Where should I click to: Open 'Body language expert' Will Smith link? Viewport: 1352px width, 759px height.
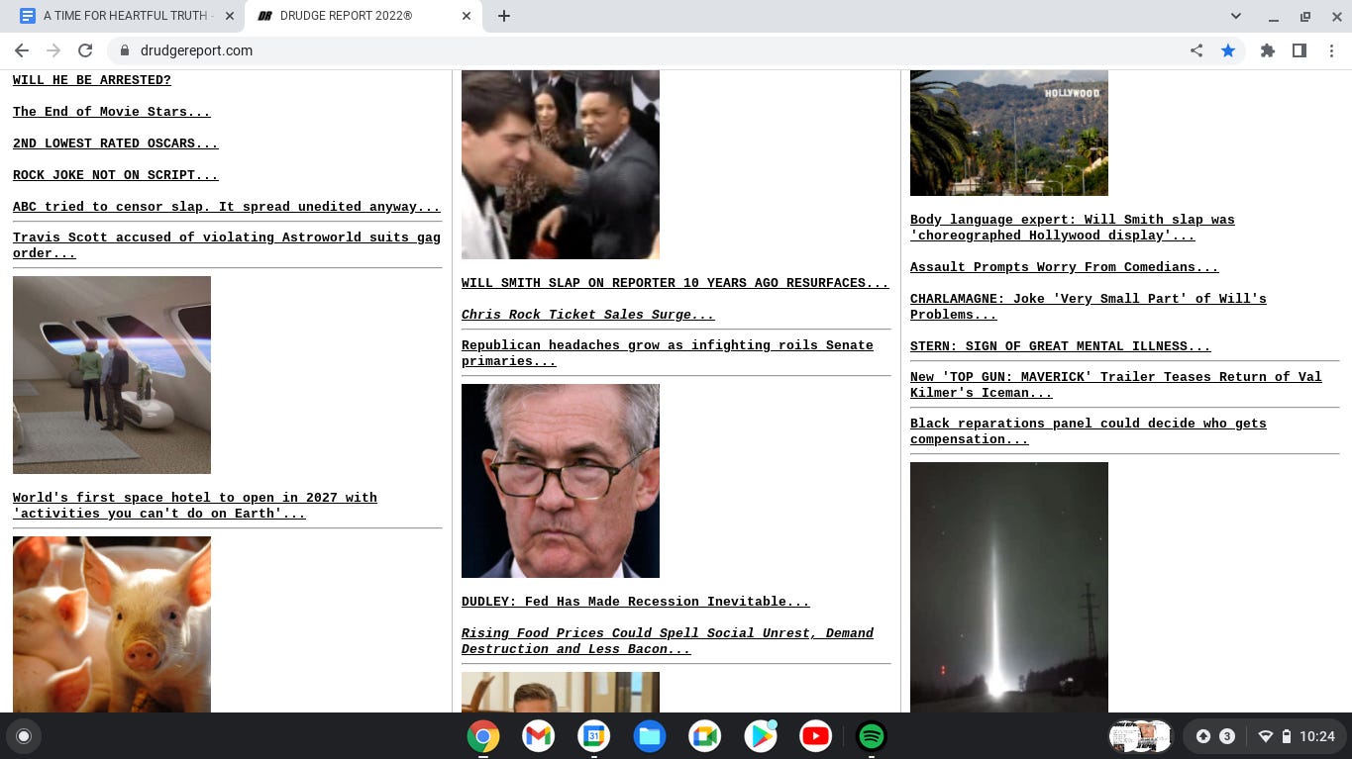(1073, 228)
